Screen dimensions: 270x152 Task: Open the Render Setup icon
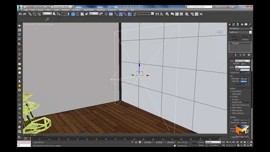point(192,14)
